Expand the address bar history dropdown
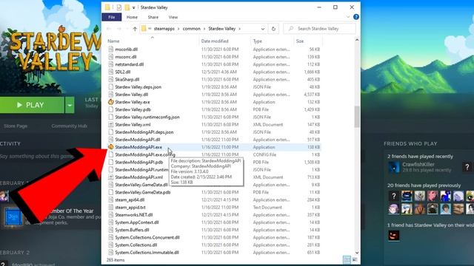 pyautogui.click(x=263, y=29)
